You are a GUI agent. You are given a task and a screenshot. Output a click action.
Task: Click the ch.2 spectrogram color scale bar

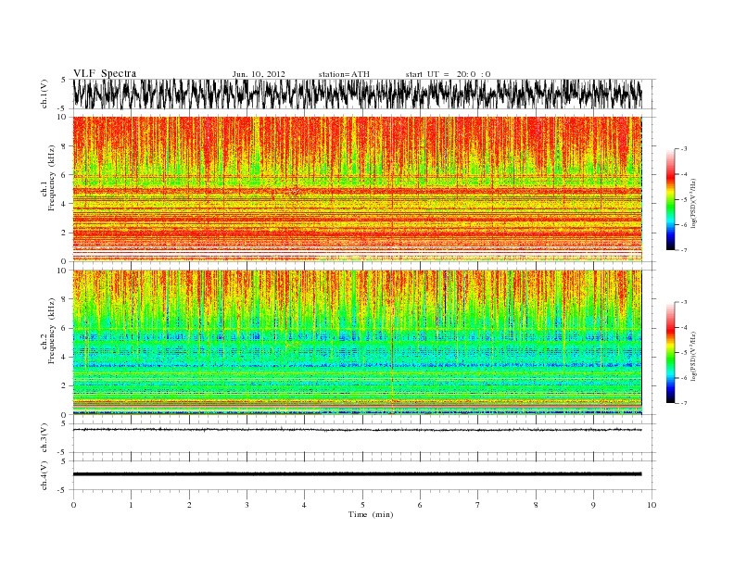pos(670,352)
